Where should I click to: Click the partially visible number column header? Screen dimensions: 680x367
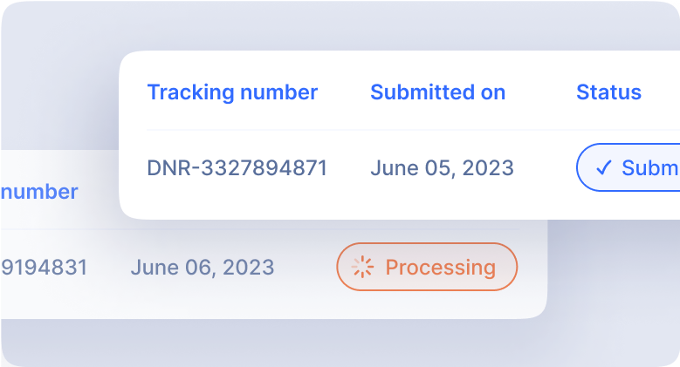39,192
